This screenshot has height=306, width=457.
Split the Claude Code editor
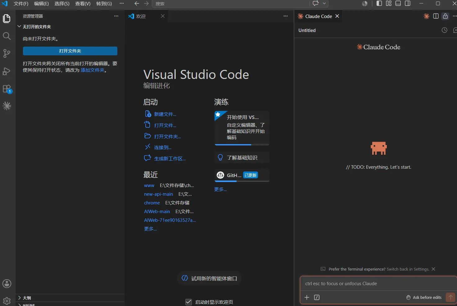[436, 16]
